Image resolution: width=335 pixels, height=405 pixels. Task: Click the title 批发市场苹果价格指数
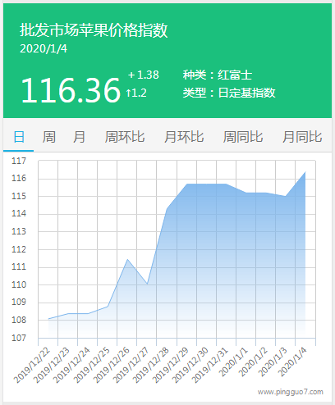(x=94, y=30)
